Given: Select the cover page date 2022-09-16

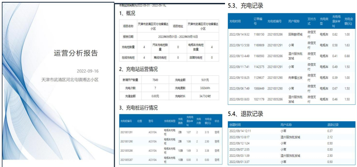Looking at the screenshot, I should point(88,71).
